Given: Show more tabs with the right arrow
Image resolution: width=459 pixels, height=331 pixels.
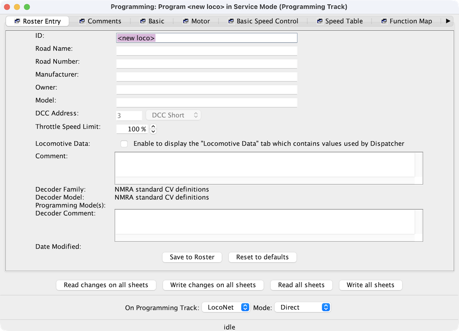Looking at the screenshot, I should 448,21.
